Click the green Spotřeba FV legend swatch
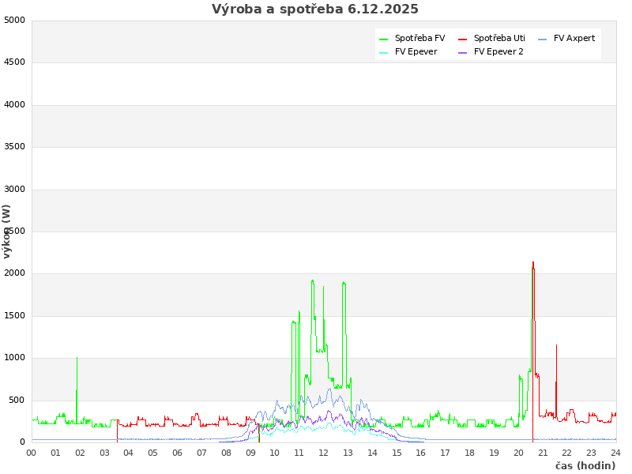Image resolution: width=632 pixels, height=474 pixels. point(383,39)
